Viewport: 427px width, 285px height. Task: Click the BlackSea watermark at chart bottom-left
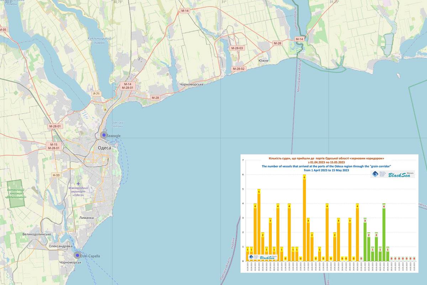(x=263, y=258)
